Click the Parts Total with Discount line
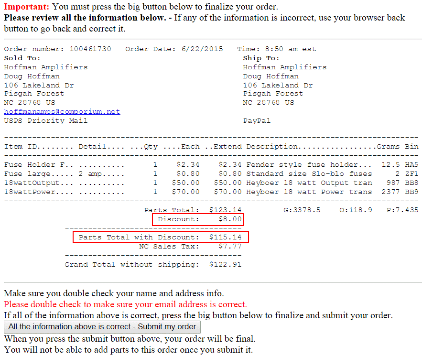Image resolution: width=422 pixels, height=356 pixels. pyautogui.click(x=161, y=237)
